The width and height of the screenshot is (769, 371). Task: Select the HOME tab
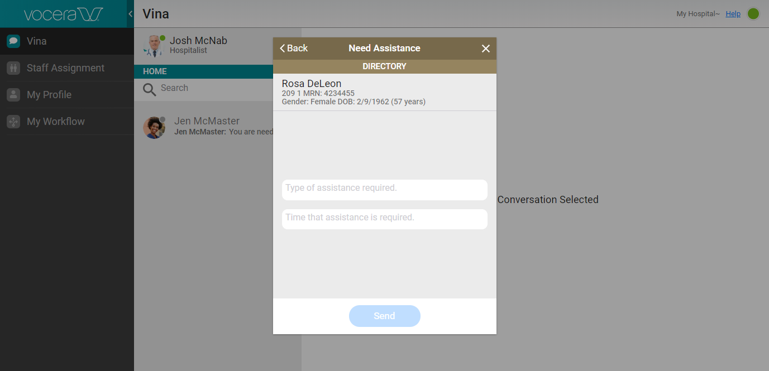pyautogui.click(x=155, y=71)
